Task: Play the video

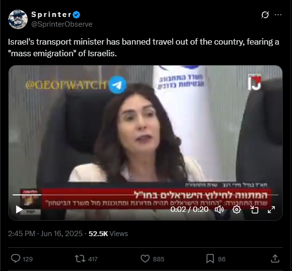Action: pos(19,209)
